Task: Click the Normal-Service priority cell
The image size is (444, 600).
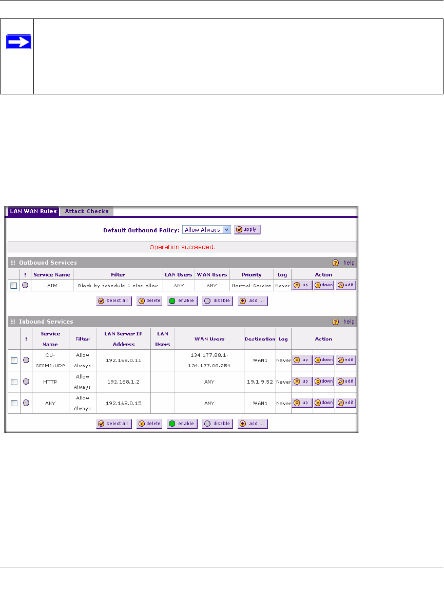Action: click(252, 286)
